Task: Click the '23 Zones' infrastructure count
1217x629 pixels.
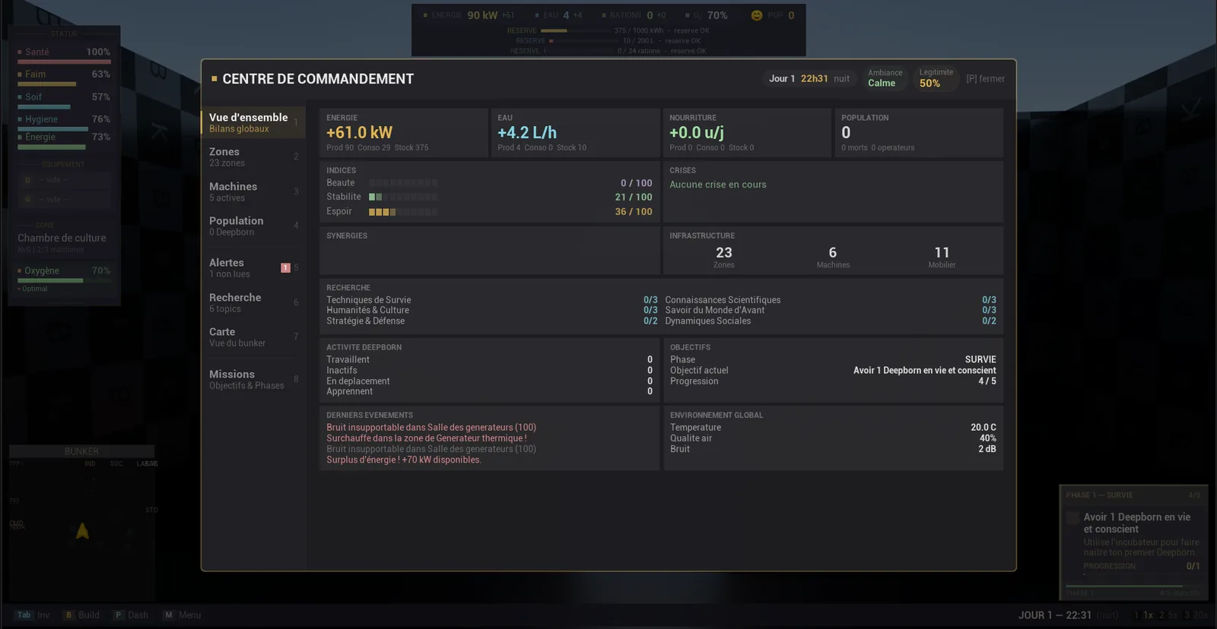Action: coord(724,257)
